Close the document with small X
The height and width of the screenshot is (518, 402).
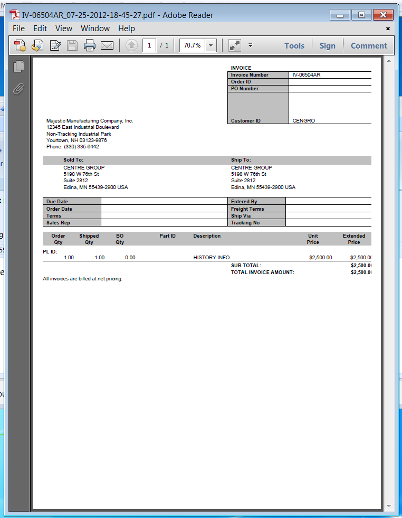pyautogui.click(x=388, y=29)
